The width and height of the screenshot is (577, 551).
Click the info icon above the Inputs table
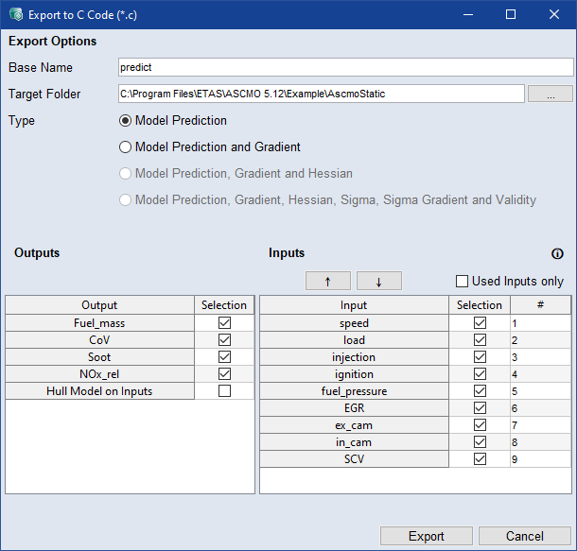click(x=557, y=254)
